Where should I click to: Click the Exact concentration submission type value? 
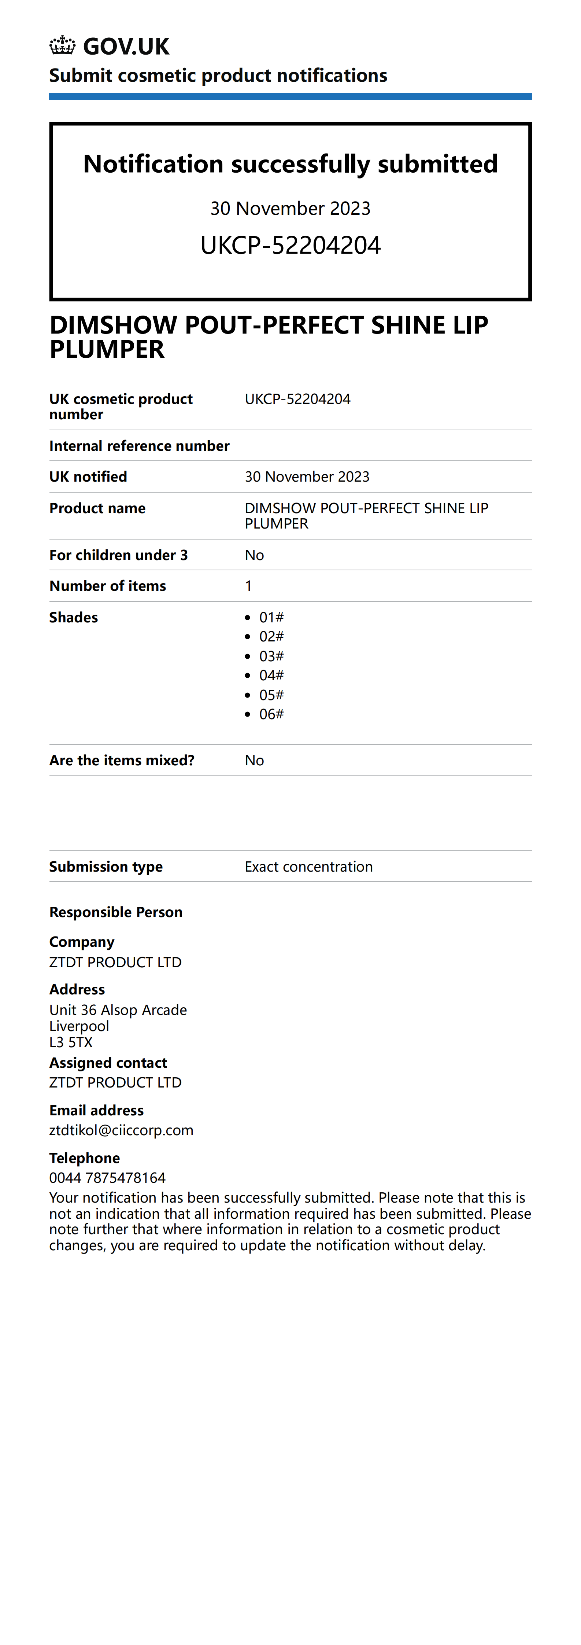coord(308,866)
